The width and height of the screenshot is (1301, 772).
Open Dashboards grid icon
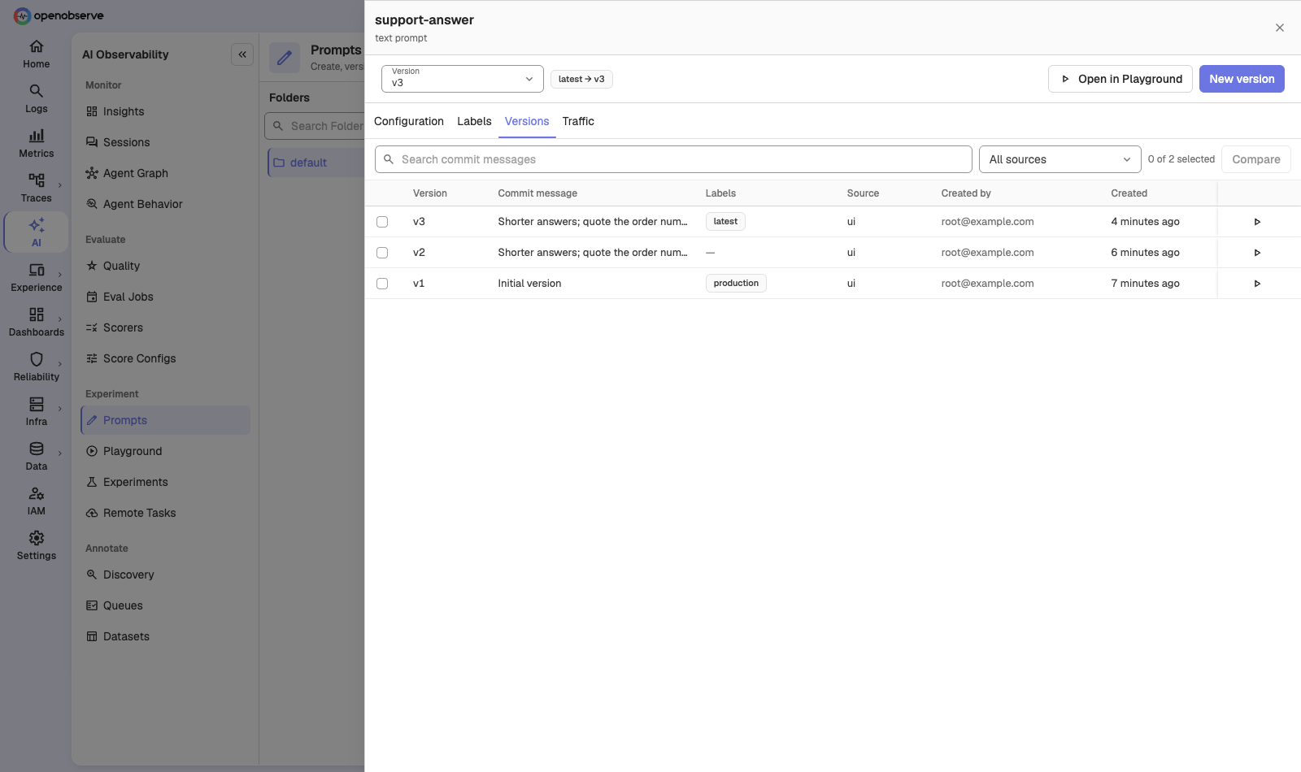point(36,314)
